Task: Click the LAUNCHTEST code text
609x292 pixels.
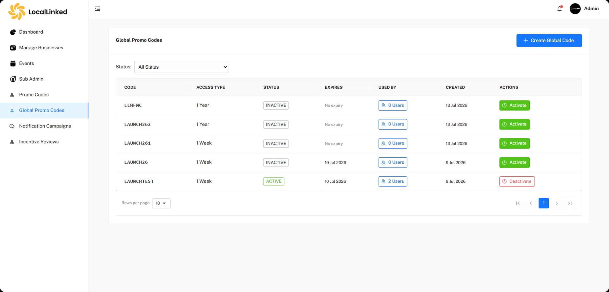Action: coord(139,181)
